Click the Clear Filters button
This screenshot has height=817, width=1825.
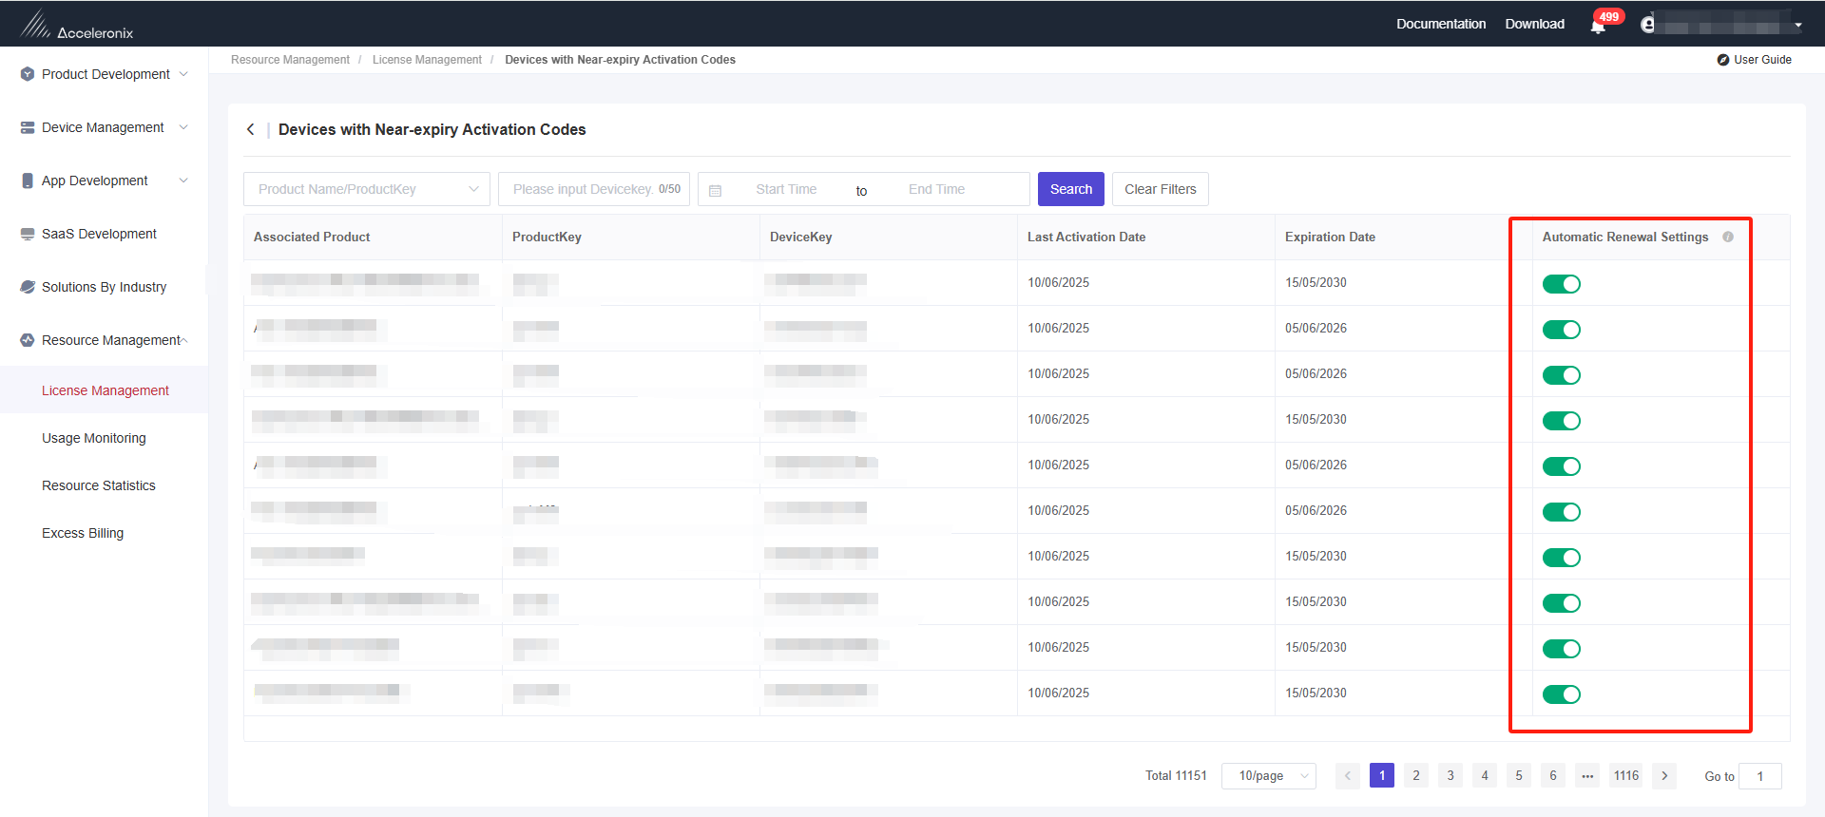click(1161, 189)
